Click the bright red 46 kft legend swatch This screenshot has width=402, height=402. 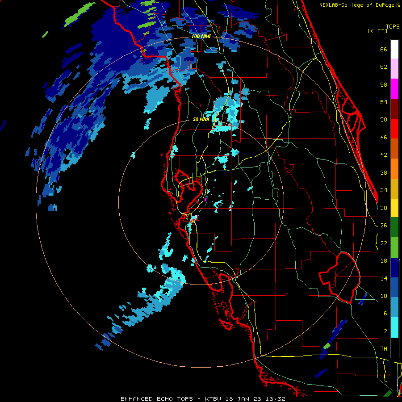pos(394,129)
